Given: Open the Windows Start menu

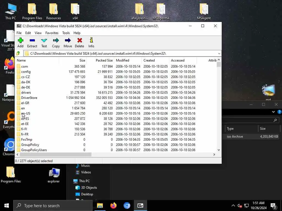Looking at the screenshot, I should pyautogui.click(x=7, y=206).
